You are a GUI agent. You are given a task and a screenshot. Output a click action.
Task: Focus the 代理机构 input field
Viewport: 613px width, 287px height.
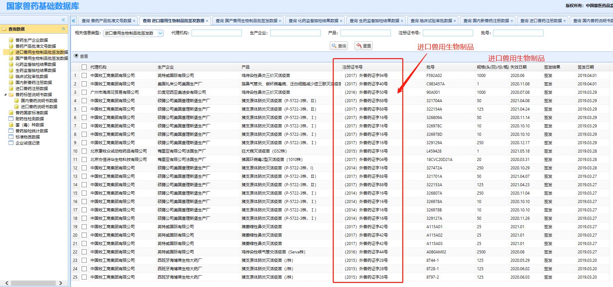coord(217,33)
